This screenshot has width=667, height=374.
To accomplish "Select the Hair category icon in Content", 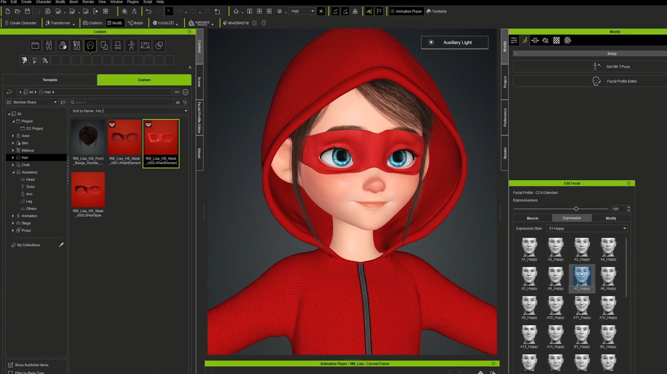I will pyautogui.click(x=90, y=46).
